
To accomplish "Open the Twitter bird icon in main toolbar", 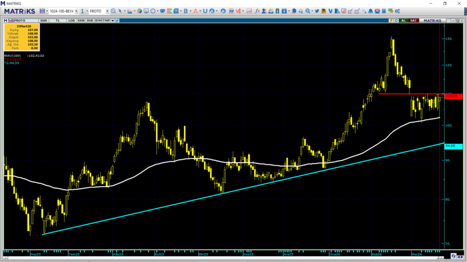I will pos(317,11).
